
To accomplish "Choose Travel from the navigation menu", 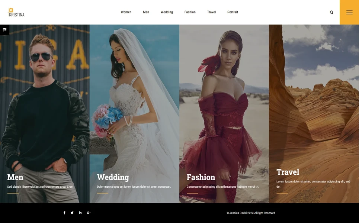I will click(211, 12).
